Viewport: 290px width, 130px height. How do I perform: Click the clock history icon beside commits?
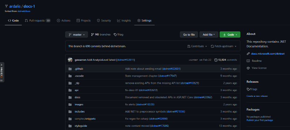coord(216,60)
